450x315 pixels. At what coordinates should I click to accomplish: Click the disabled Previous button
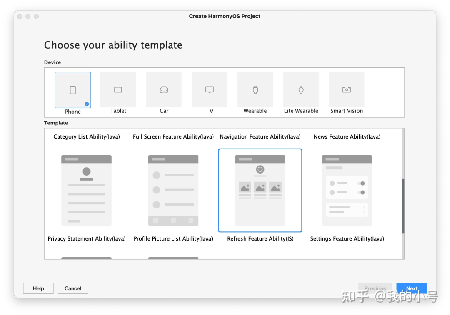(375, 288)
